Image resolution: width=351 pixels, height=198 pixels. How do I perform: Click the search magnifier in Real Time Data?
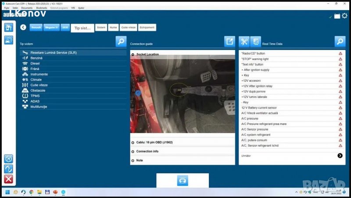(340, 42)
